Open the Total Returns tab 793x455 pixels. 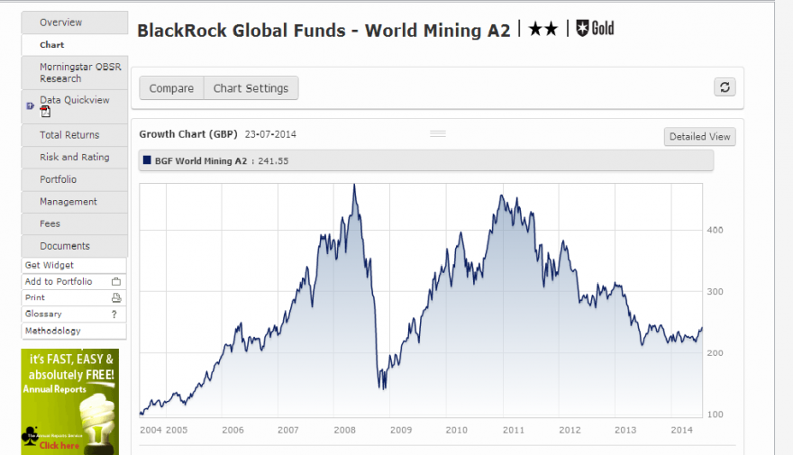74,135
